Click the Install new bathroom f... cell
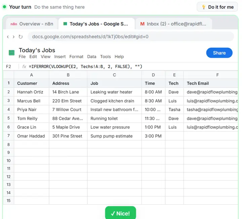This screenshot has width=242, height=219. pyautogui.click(x=114, y=109)
